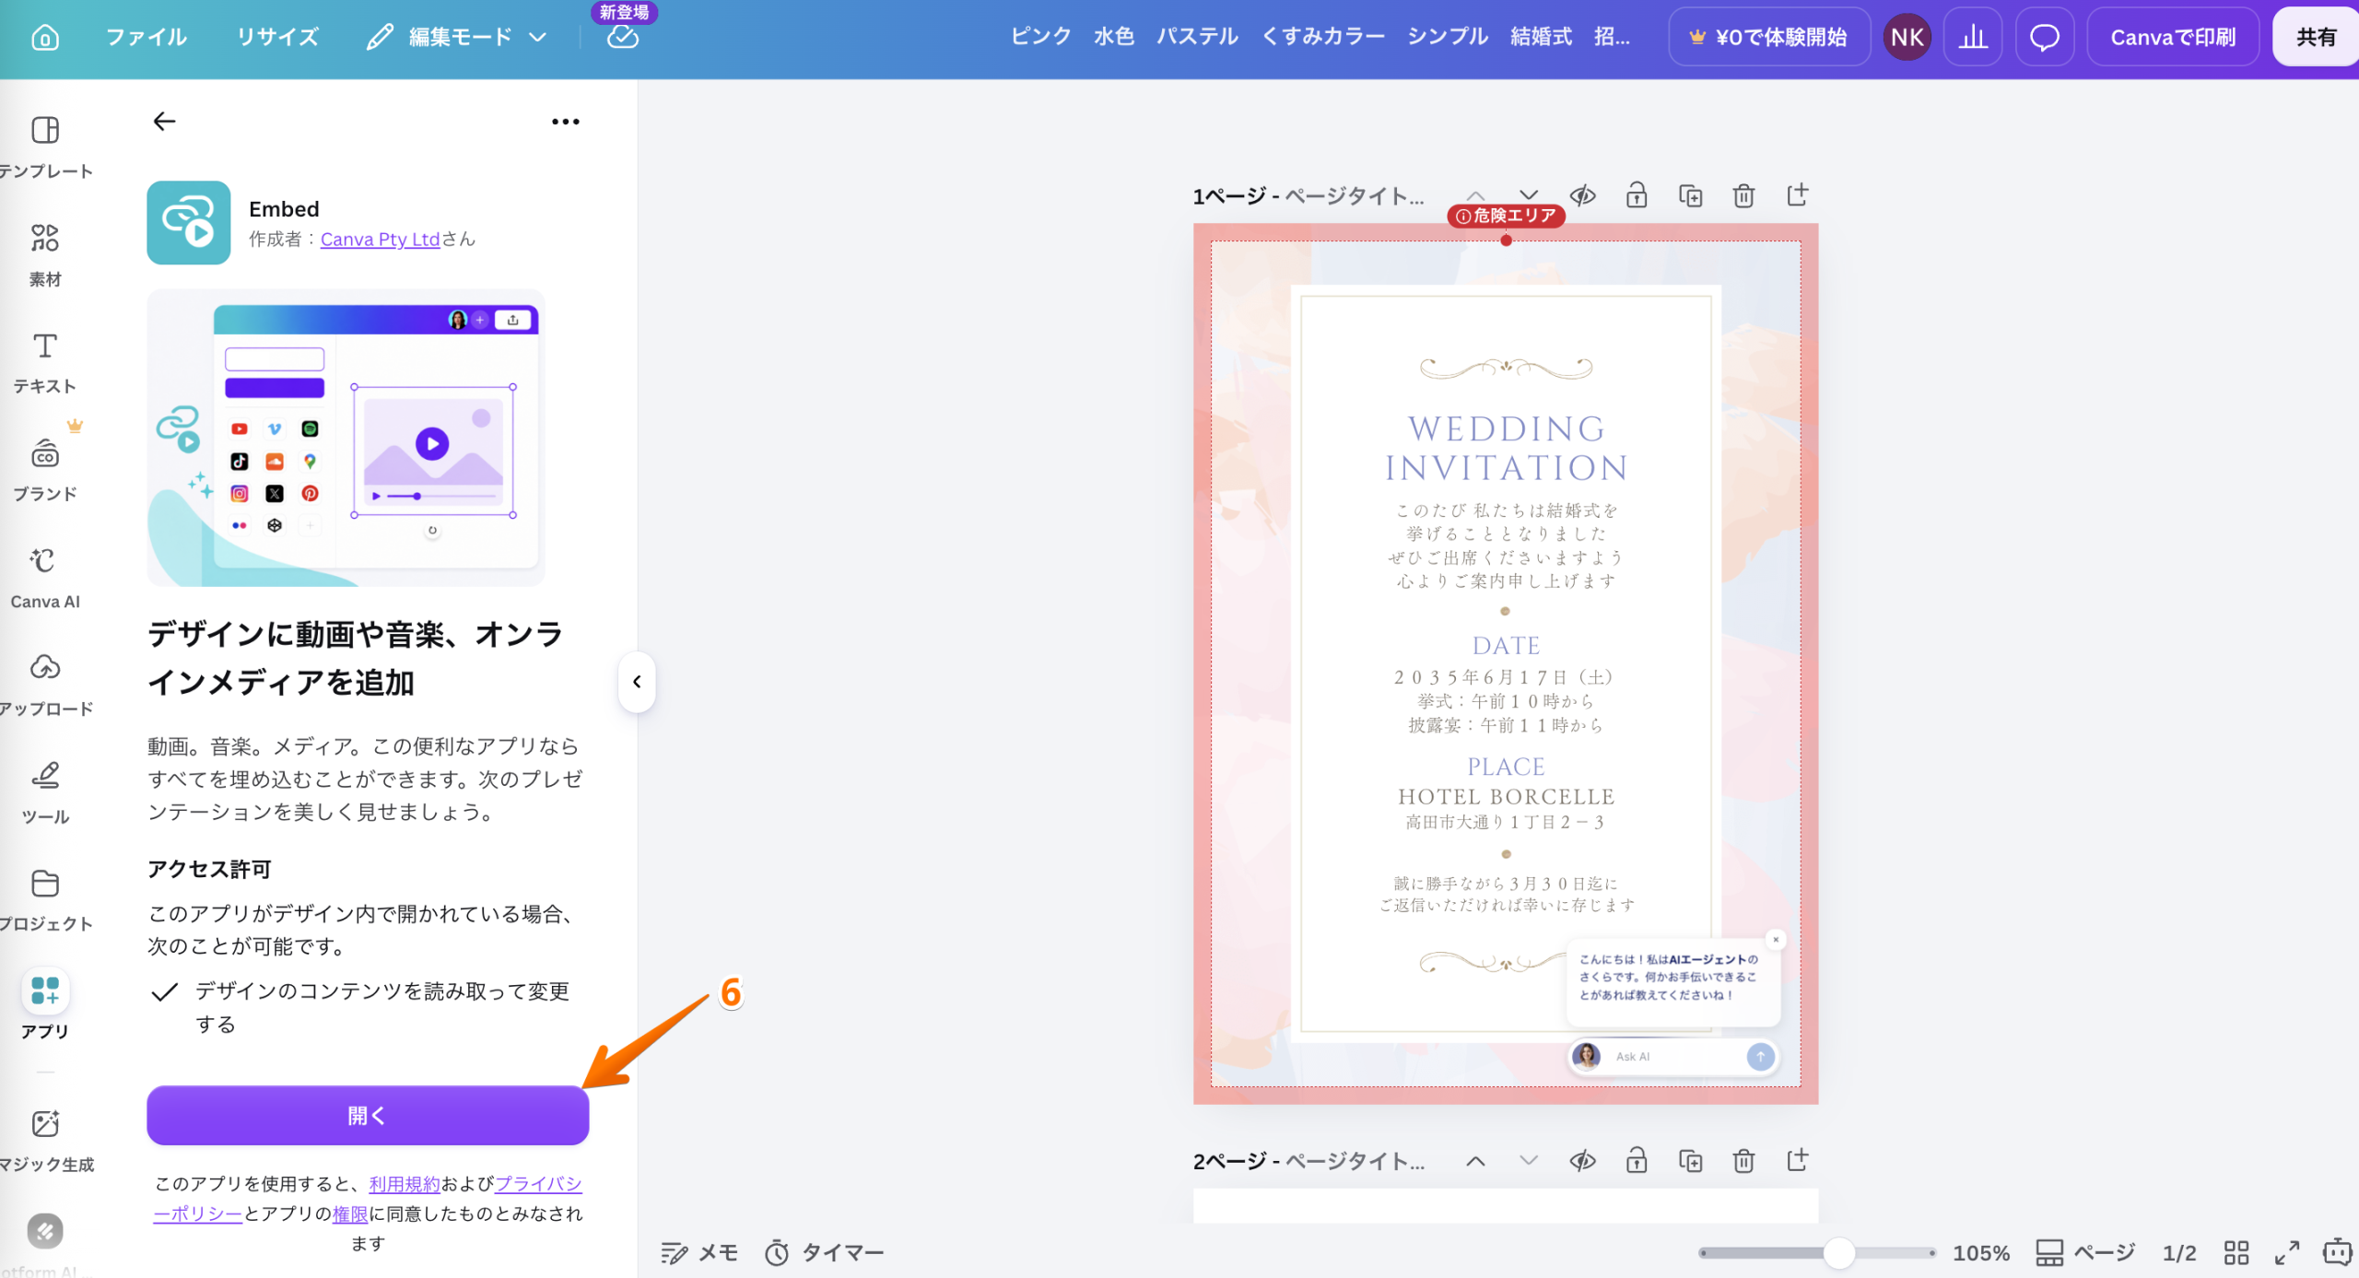2359x1278 pixels.
Task: Click the 共有 share button
Action: pos(2316,37)
